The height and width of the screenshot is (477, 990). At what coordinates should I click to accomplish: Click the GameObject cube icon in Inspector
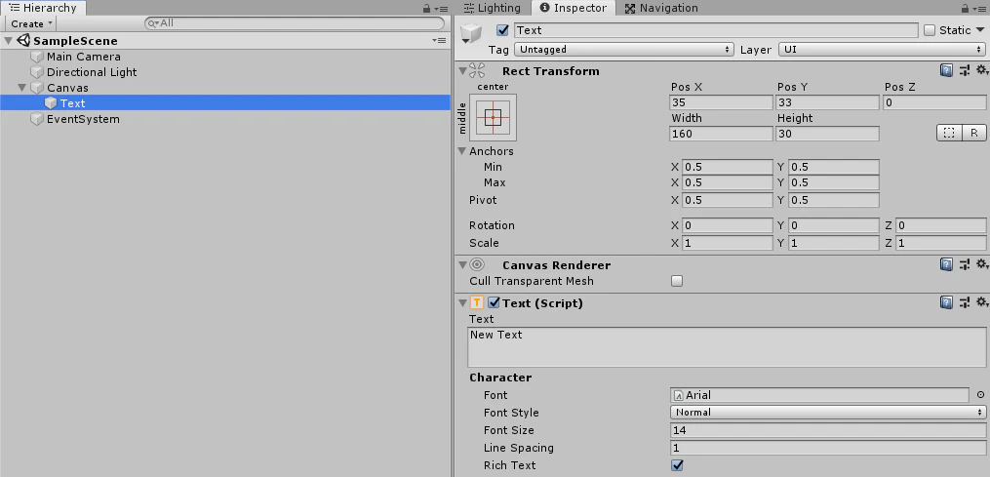pos(471,31)
